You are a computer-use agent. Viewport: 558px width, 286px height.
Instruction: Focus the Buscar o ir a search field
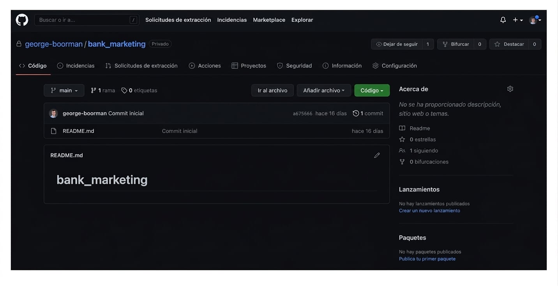(x=87, y=20)
